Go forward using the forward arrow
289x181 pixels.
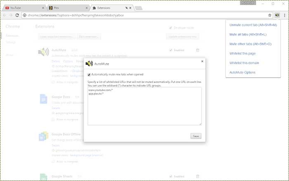11,15
